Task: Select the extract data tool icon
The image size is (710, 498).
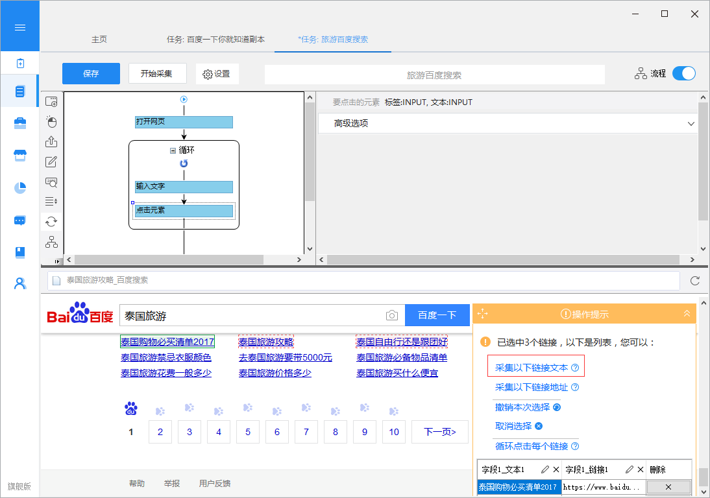Action: (51, 141)
